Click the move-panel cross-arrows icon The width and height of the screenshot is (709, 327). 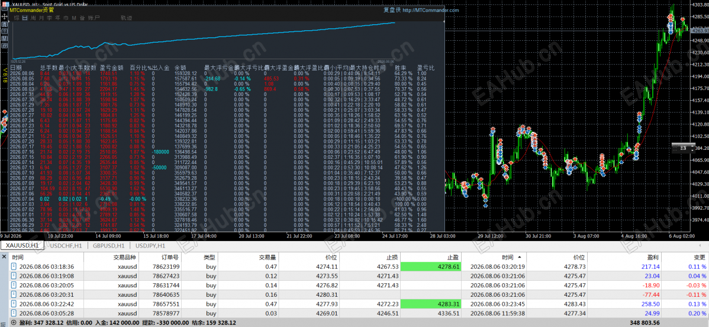pyautogui.click(x=5, y=17)
